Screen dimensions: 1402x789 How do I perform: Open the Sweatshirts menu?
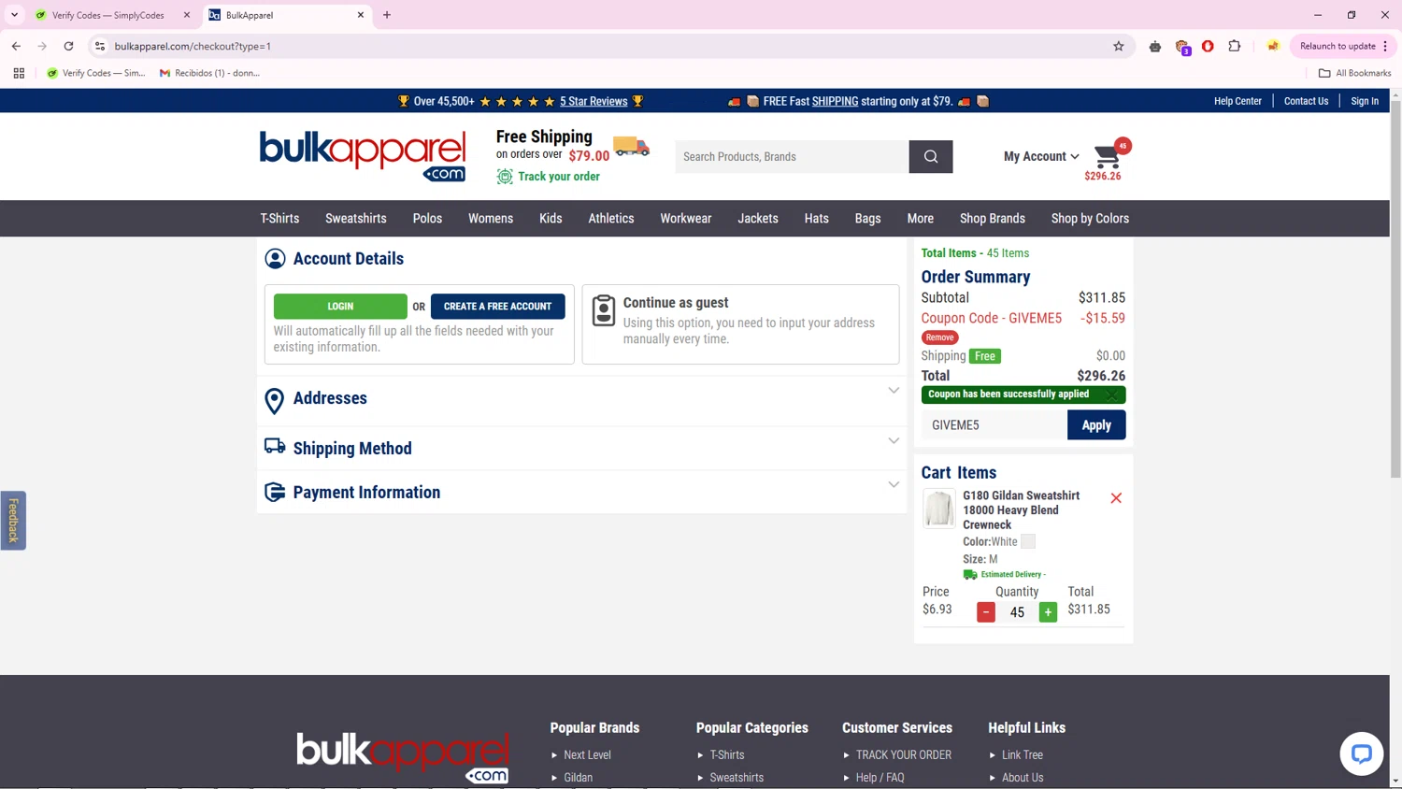click(x=356, y=219)
